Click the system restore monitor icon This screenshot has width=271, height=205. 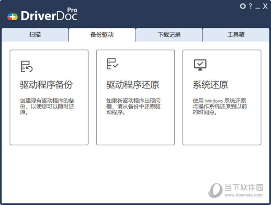coord(200,65)
